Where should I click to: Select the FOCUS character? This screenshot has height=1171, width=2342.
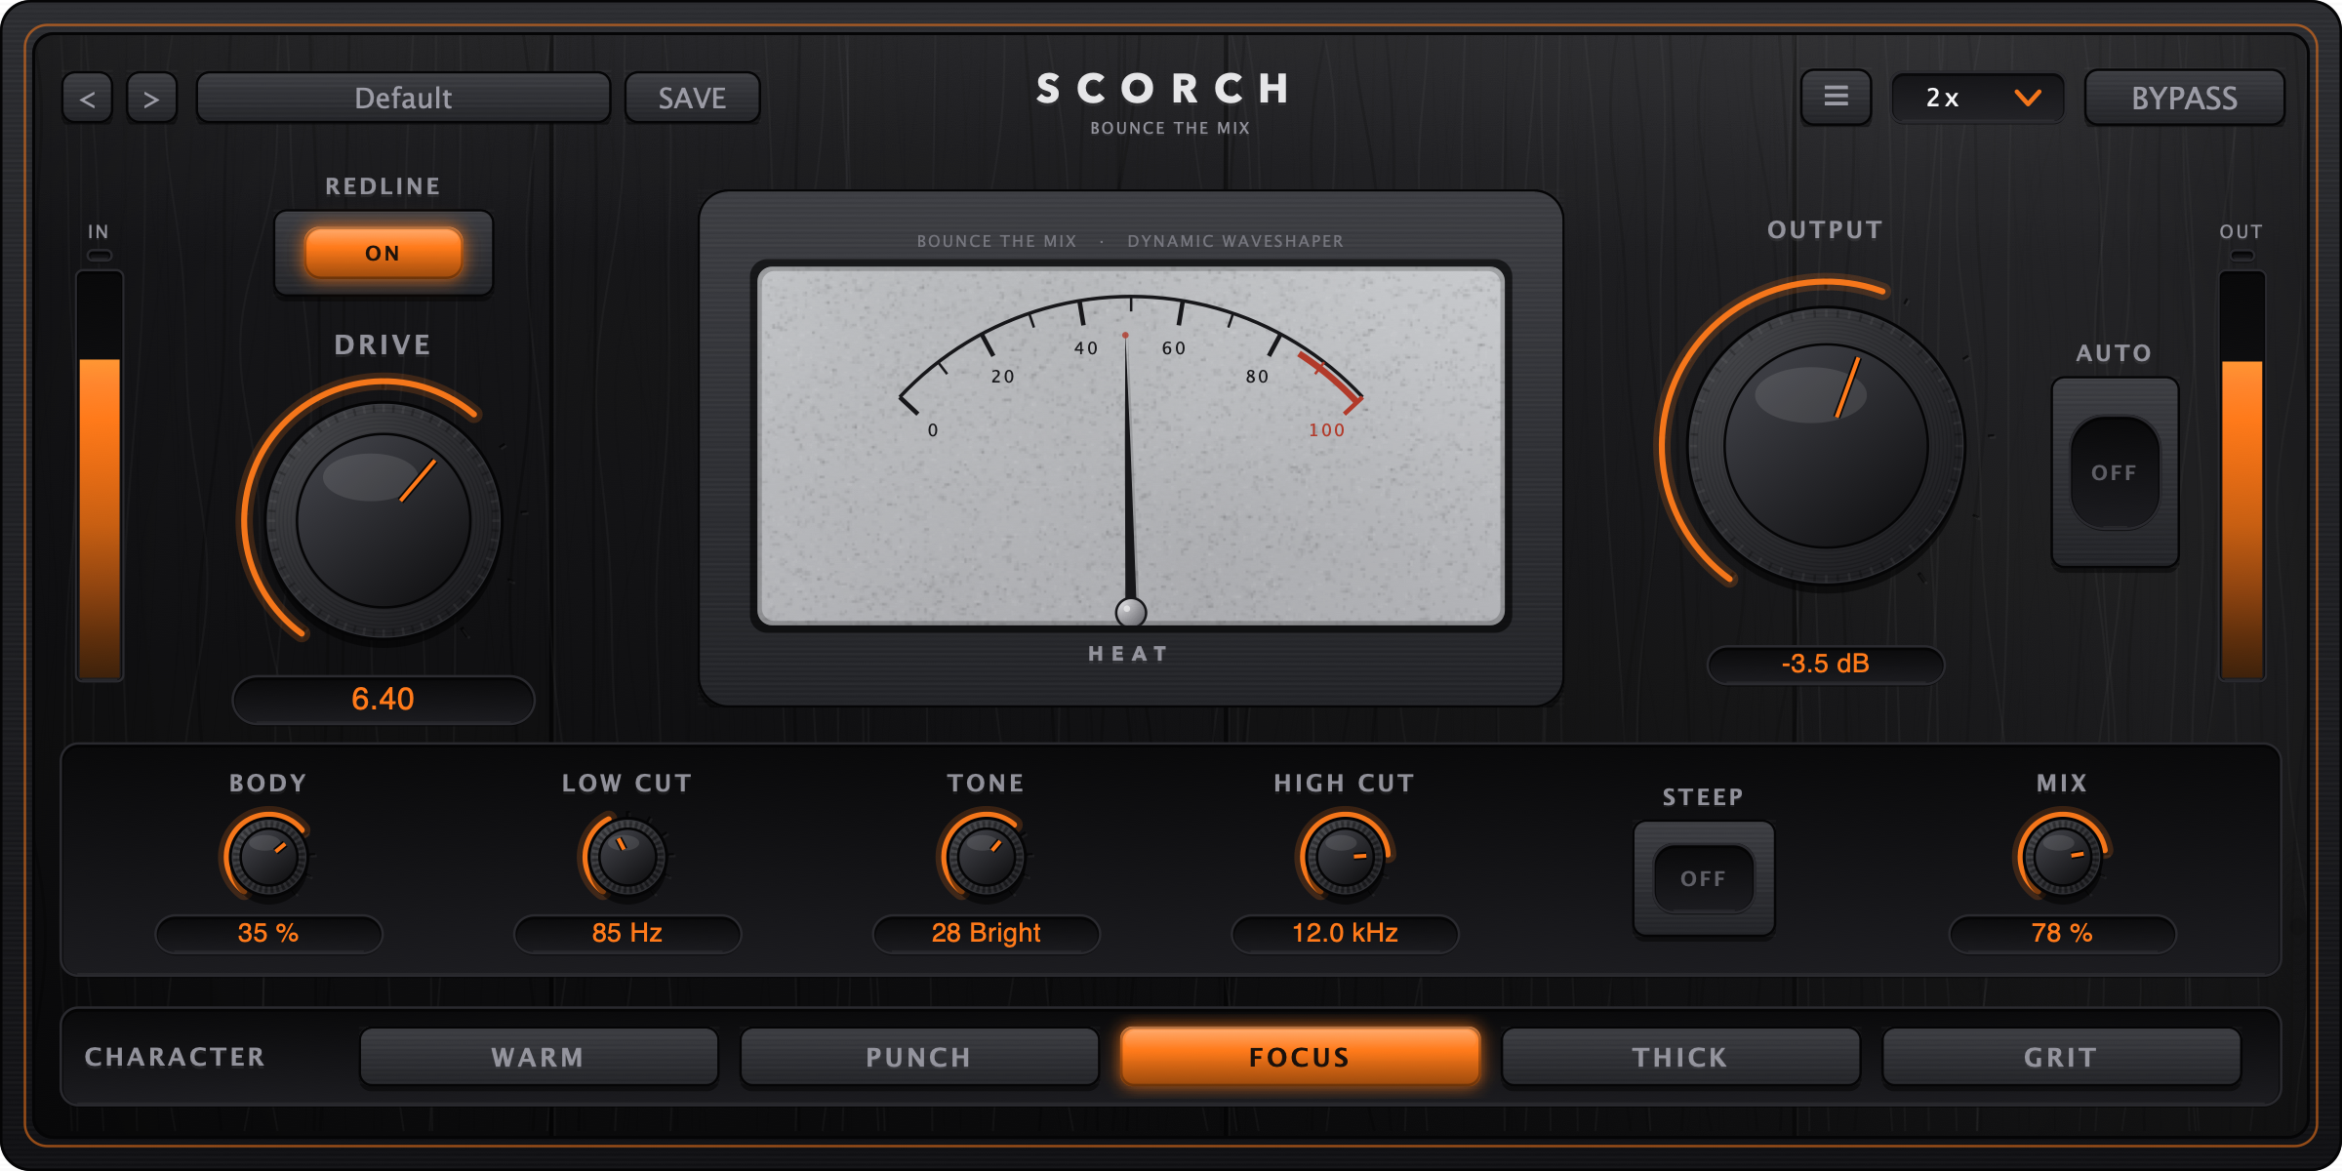point(1300,1057)
